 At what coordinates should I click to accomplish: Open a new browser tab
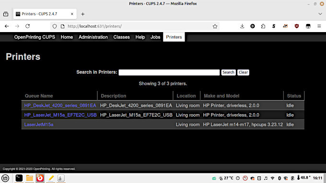(83, 14)
